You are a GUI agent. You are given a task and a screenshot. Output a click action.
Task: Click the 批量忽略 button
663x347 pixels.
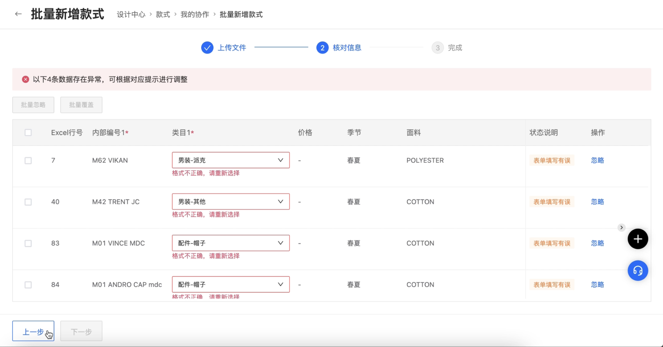(33, 105)
